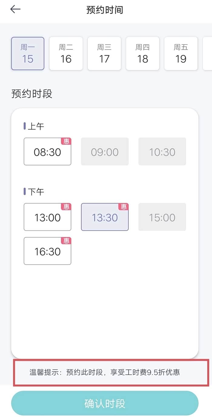Tap the 惠 discount badge on 08:30

pos(66,141)
